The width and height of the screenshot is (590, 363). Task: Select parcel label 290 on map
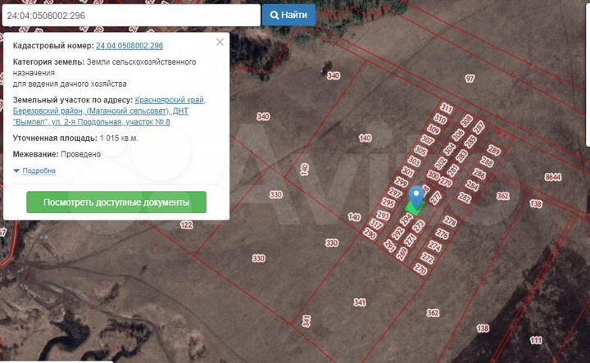(x=370, y=234)
